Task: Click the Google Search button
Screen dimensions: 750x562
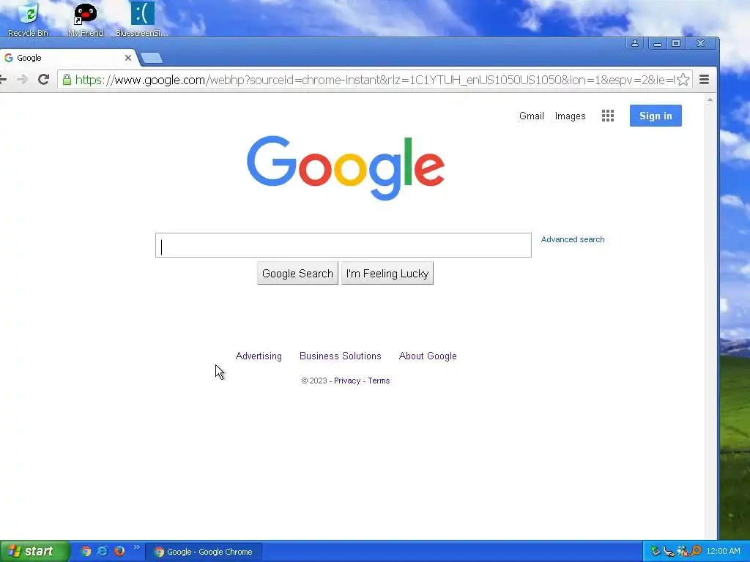Action: tap(297, 274)
